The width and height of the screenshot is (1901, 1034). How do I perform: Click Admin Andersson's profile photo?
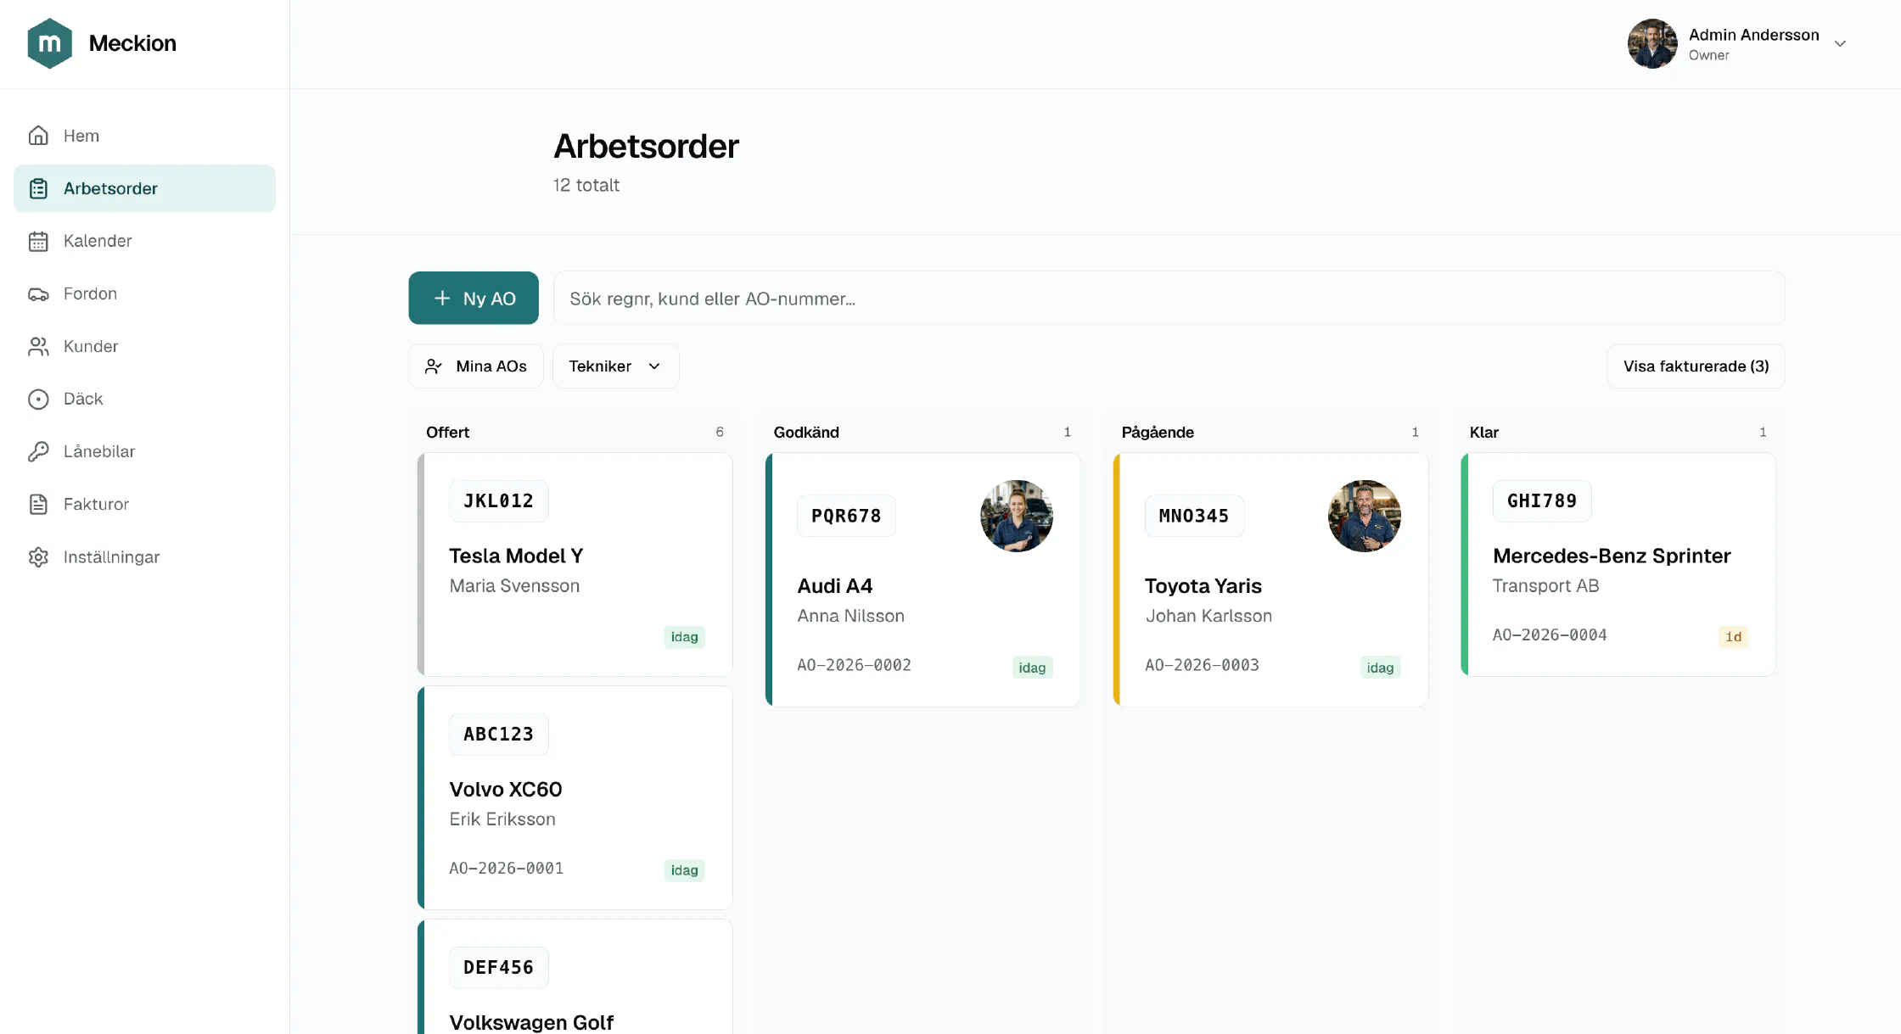coord(1652,43)
